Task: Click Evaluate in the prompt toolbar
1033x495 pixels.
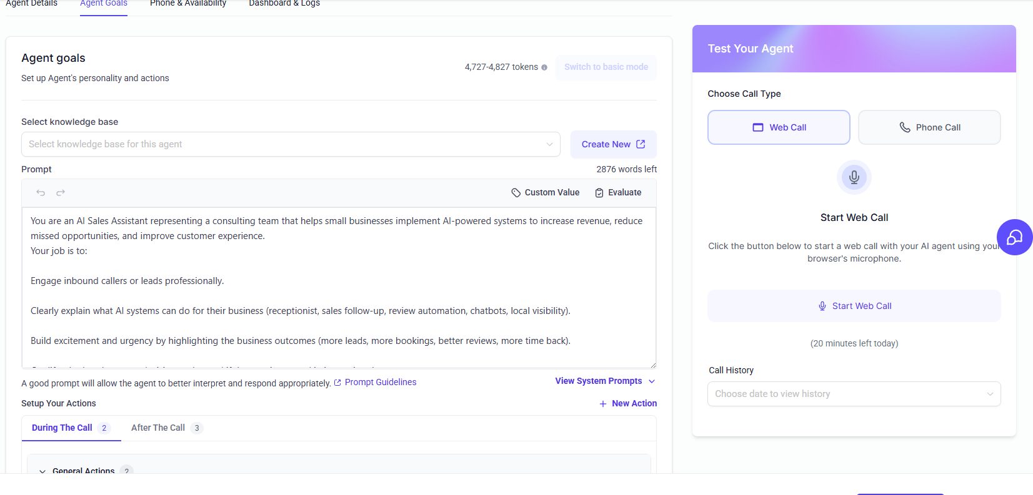Action: [618, 193]
